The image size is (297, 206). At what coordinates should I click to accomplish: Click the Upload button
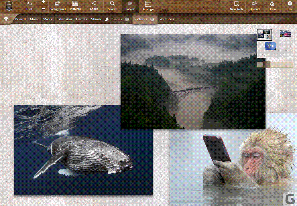[254, 6]
